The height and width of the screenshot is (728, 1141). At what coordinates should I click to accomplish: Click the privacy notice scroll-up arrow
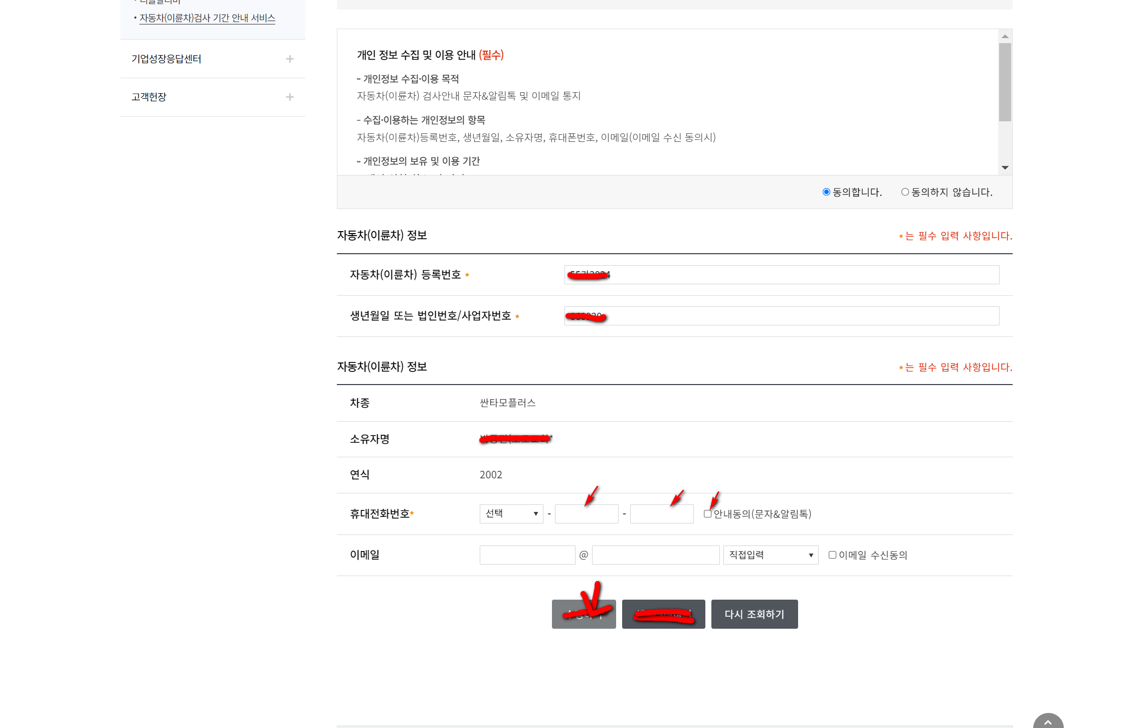pyautogui.click(x=1005, y=37)
